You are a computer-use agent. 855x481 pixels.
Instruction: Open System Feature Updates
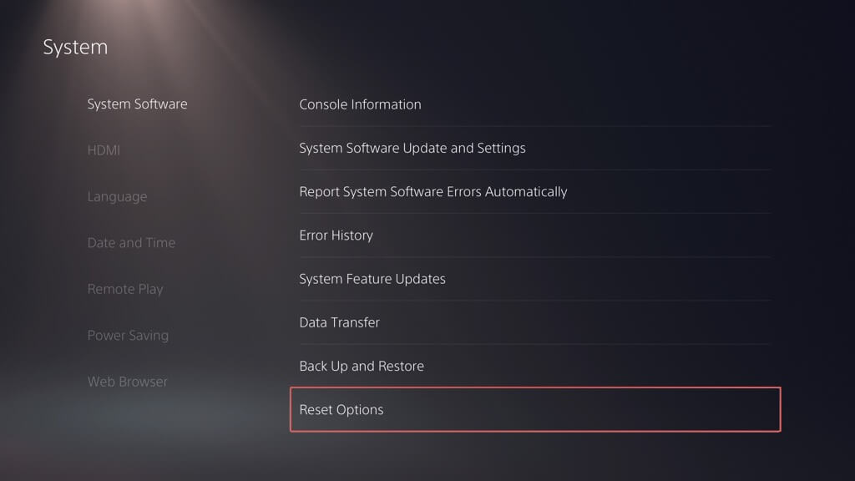point(372,279)
